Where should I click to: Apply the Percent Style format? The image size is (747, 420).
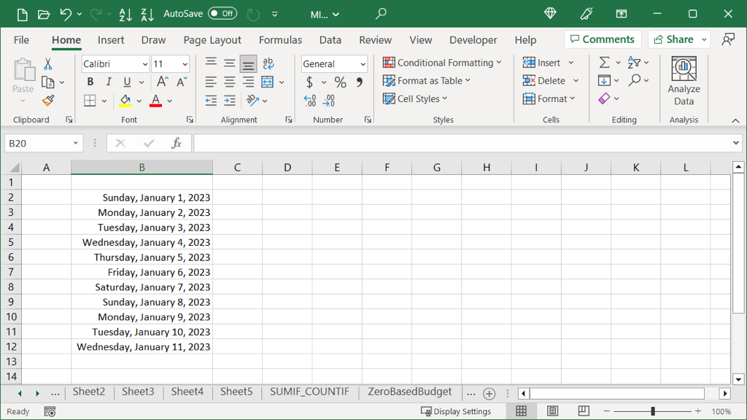click(x=340, y=82)
